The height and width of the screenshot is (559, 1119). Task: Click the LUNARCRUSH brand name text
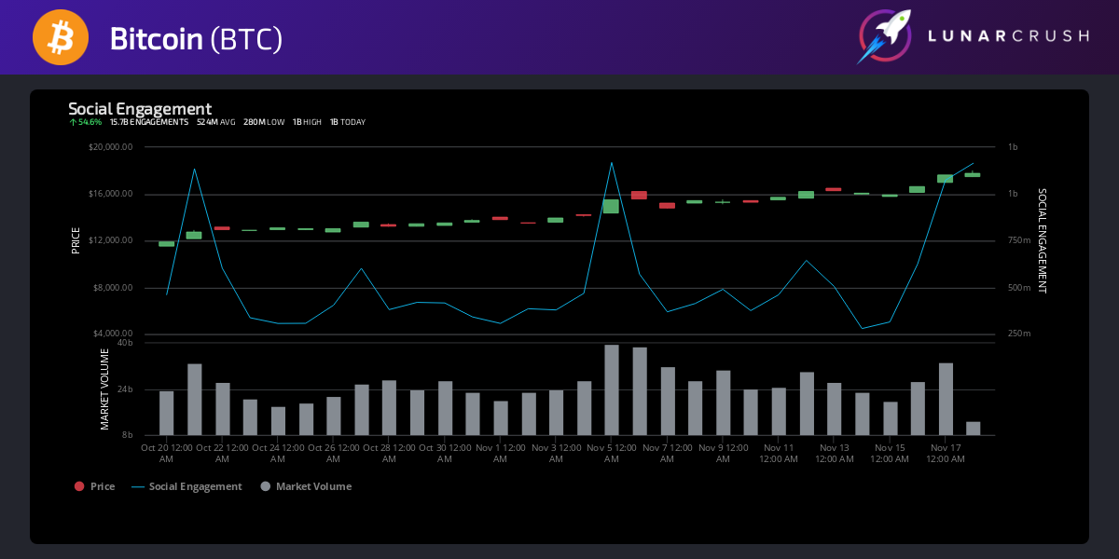tap(1008, 36)
